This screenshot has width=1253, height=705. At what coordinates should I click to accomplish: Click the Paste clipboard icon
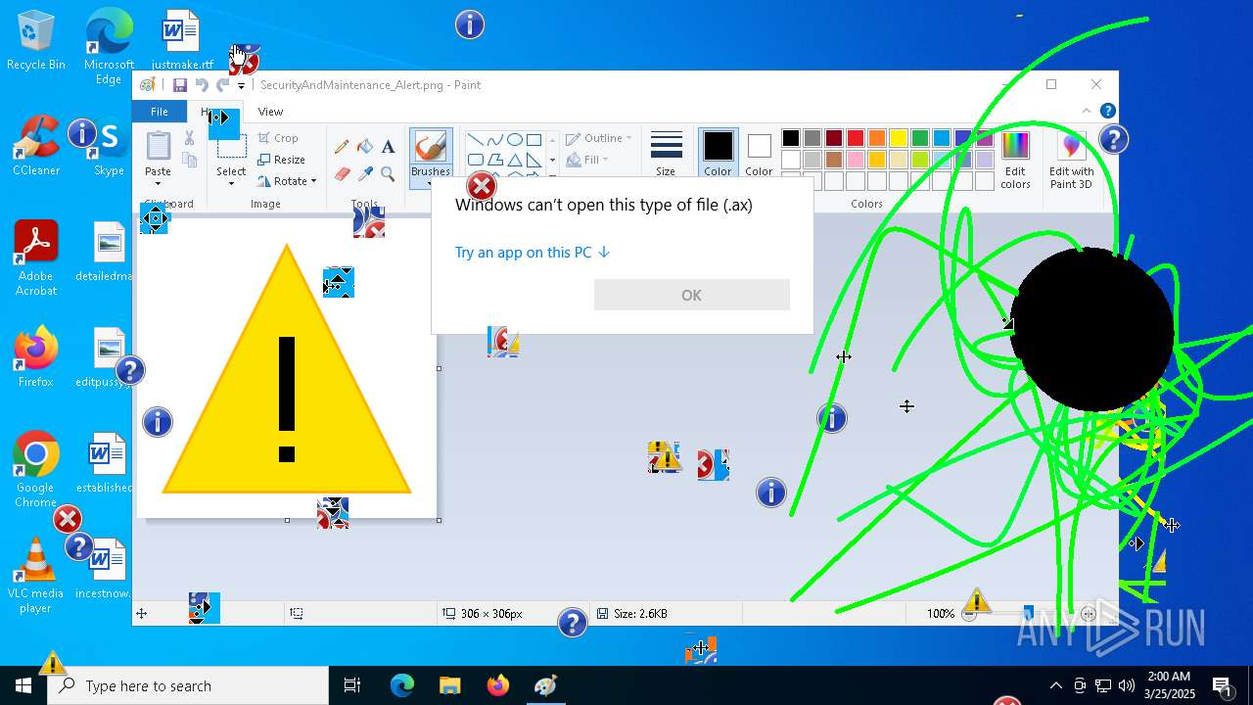[158, 147]
